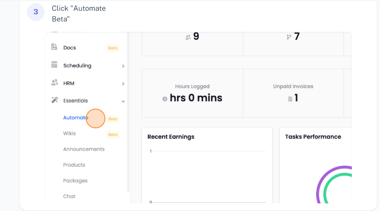
Task: Open the Automate menu item
Action: [75, 118]
